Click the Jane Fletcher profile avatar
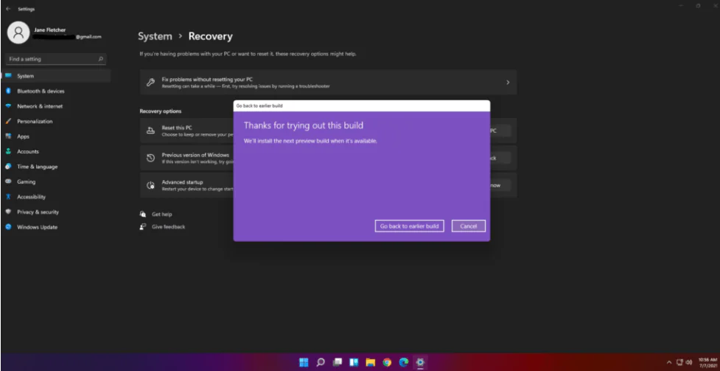The image size is (720, 371). click(18, 32)
